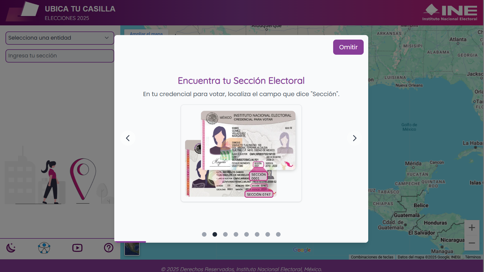The height and width of the screenshot is (272, 484).
Task: Advance to next tutorial slide arrow
Action: pyautogui.click(x=355, y=138)
